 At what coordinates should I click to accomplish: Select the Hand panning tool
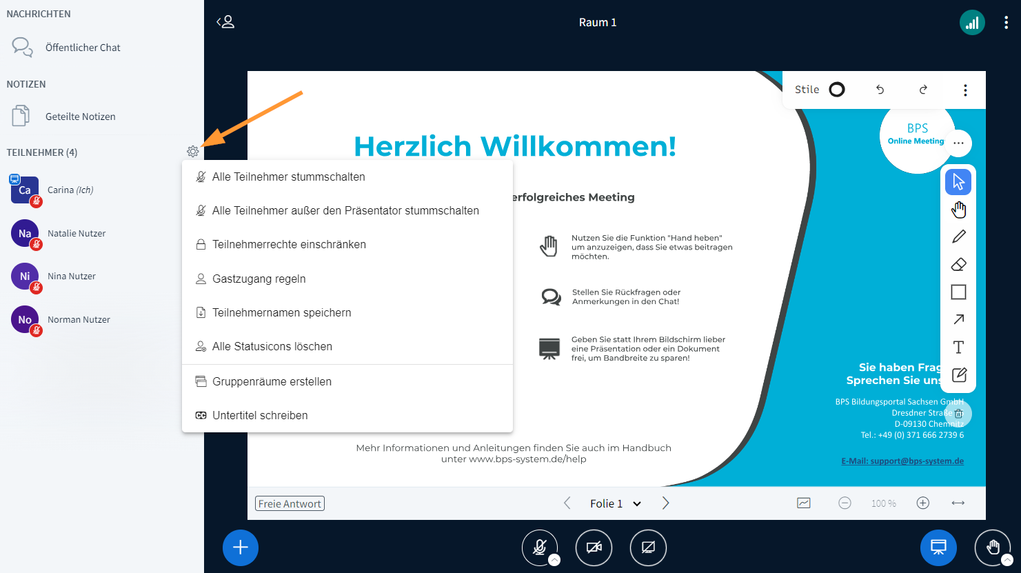pos(958,209)
